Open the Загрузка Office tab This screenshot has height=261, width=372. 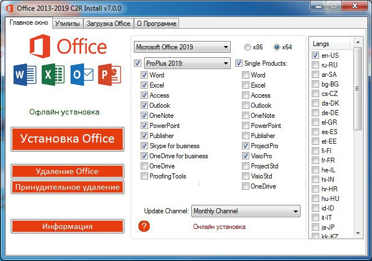pos(109,24)
